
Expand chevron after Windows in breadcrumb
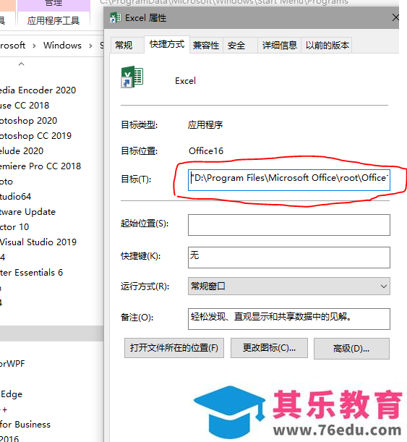click(x=90, y=46)
